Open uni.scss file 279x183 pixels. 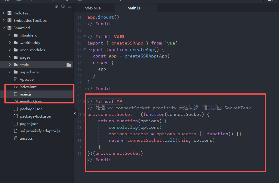(x=26, y=139)
